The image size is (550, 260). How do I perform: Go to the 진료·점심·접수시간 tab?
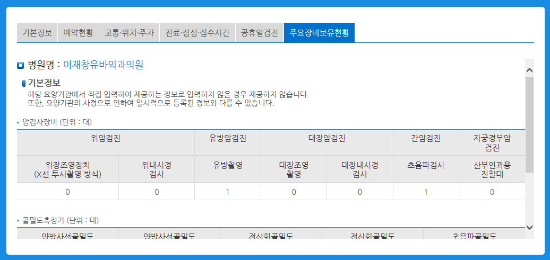coord(197,32)
